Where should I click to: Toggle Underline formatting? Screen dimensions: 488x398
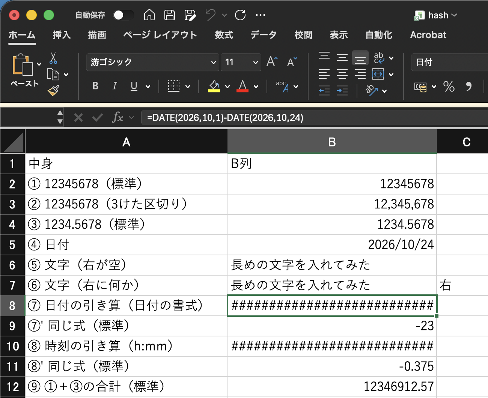134,86
